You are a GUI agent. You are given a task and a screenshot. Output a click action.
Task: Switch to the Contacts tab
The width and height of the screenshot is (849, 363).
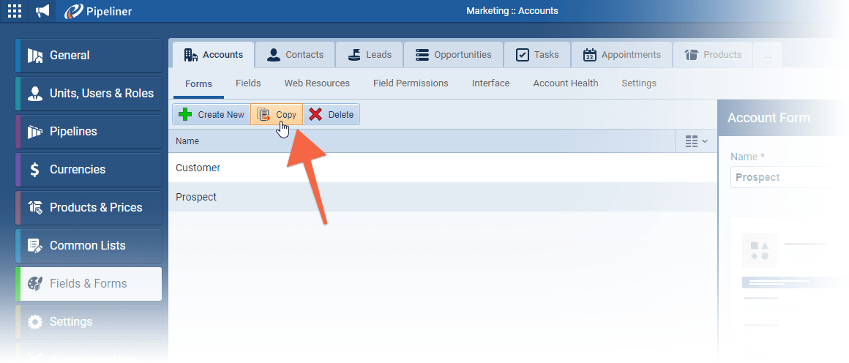pos(295,55)
